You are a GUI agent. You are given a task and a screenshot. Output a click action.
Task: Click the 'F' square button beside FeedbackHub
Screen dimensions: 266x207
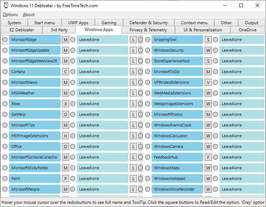click(x=208, y=157)
